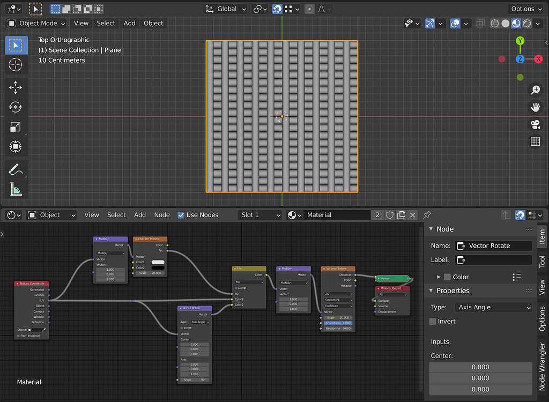The height and width of the screenshot is (402, 549).
Task: Switch to Wireframe viewport shading
Action: (x=494, y=24)
